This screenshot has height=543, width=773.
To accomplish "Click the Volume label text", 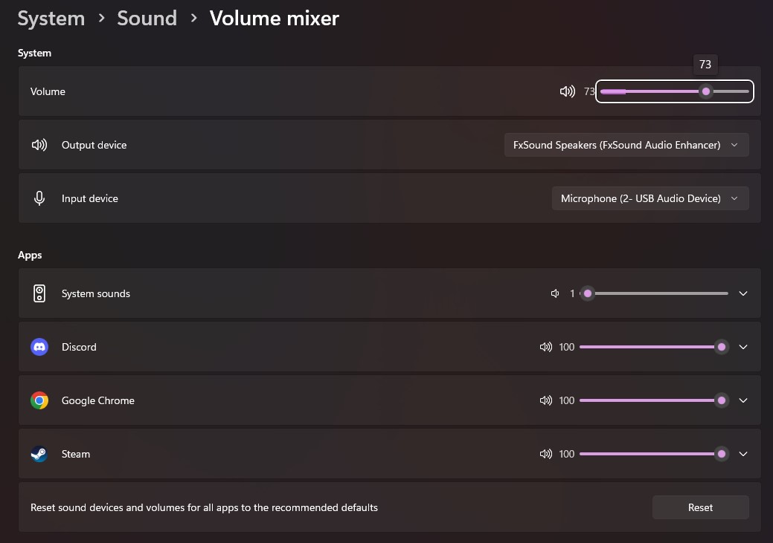I will point(48,91).
